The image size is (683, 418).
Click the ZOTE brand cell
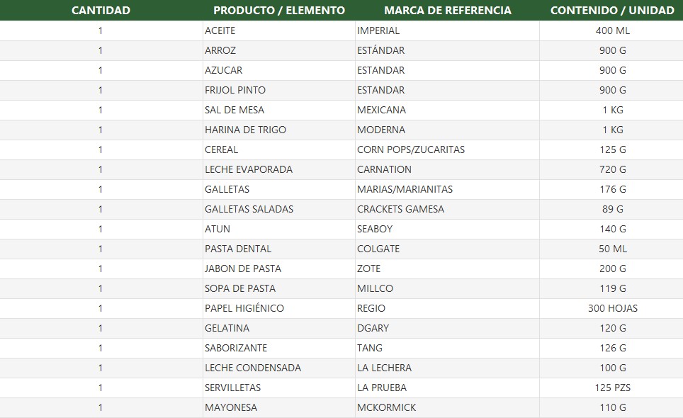447,269
